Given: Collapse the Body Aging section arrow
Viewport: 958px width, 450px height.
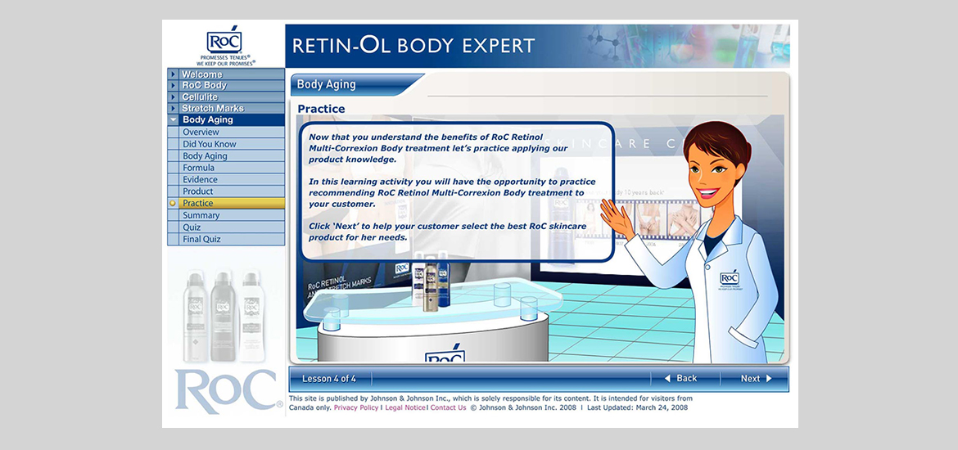Looking at the screenshot, I should click(x=173, y=119).
